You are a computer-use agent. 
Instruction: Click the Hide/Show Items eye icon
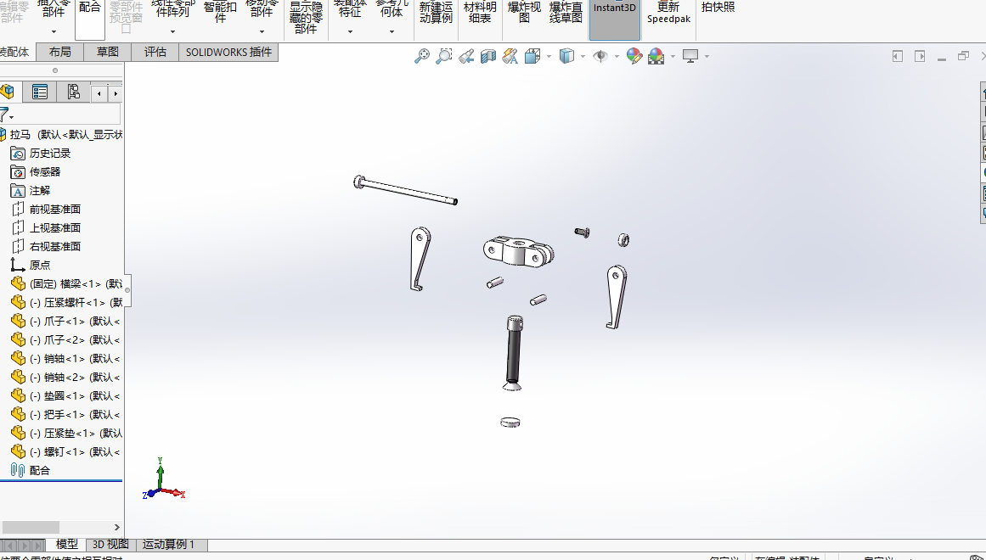tap(600, 56)
